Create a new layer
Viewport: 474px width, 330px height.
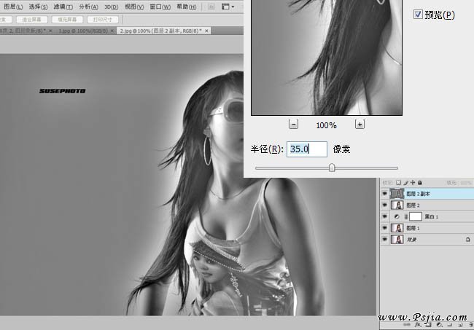[460, 325]
